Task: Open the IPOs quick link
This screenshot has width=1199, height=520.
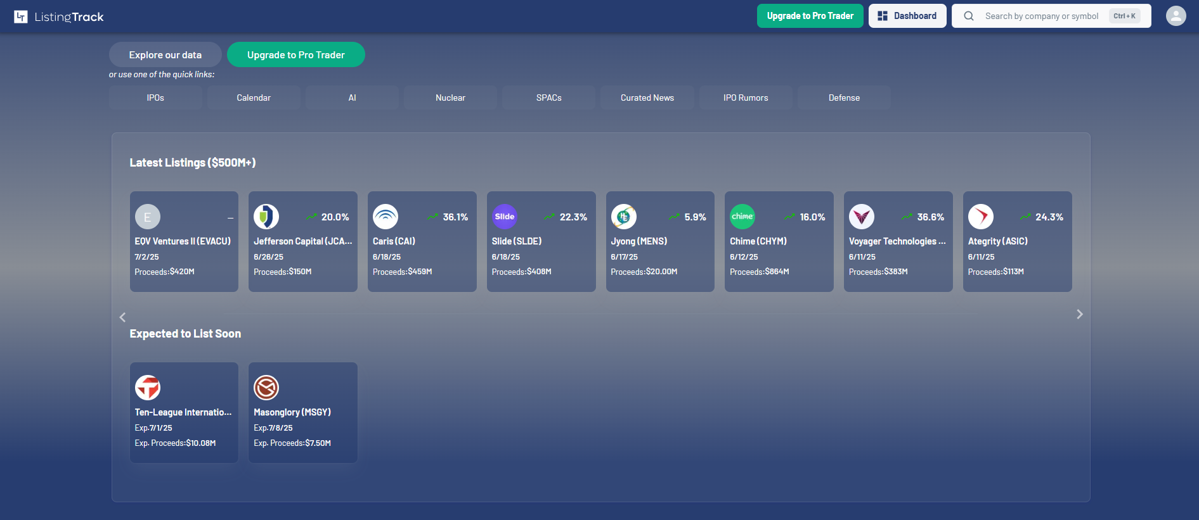Action: (x=155, y=98)
